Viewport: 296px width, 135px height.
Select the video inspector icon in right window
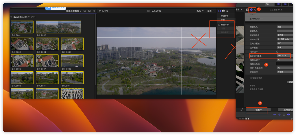pyautogui.click(x=247, y=10)
